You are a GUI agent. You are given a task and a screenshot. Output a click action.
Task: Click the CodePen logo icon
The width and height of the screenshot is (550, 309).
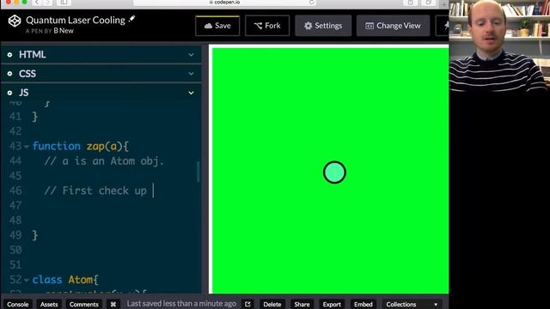15,21
